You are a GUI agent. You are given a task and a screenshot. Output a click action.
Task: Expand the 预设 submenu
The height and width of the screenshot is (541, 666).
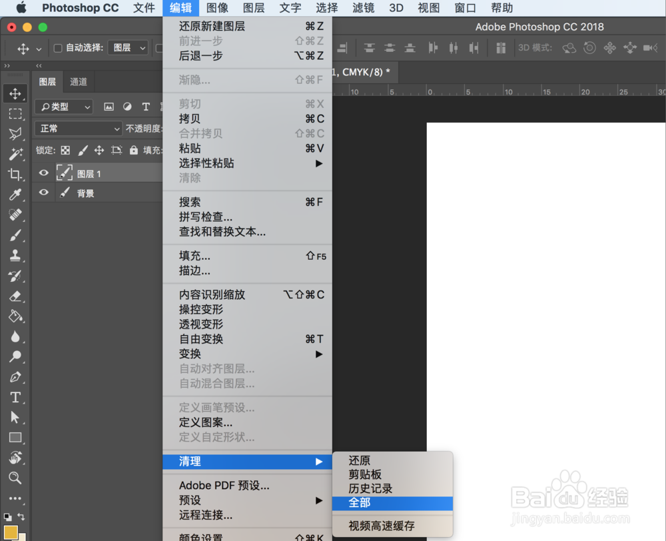(247, 500)
